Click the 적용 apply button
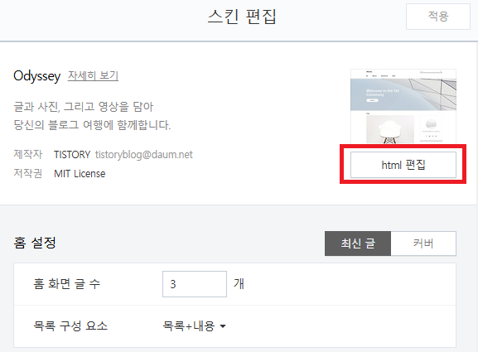This screenshot has height=352, width=478. 437,17
